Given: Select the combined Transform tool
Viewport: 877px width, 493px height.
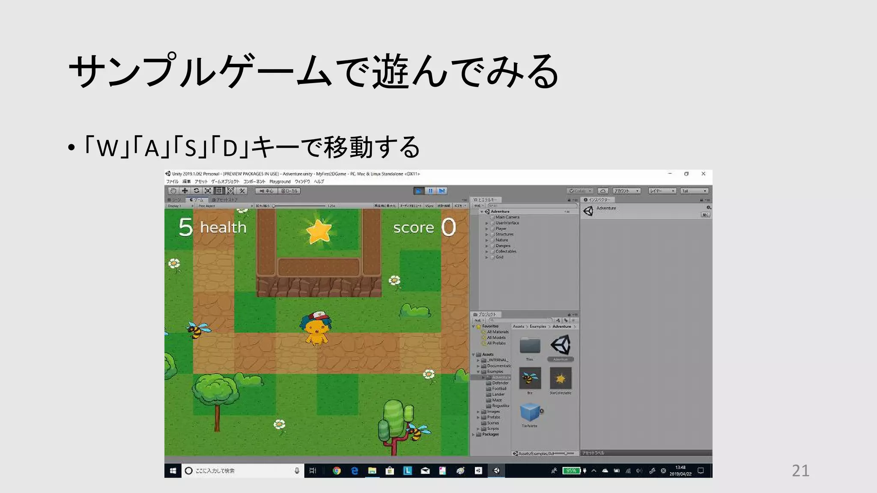Looking at the screenshot, I should click(230, 191).
